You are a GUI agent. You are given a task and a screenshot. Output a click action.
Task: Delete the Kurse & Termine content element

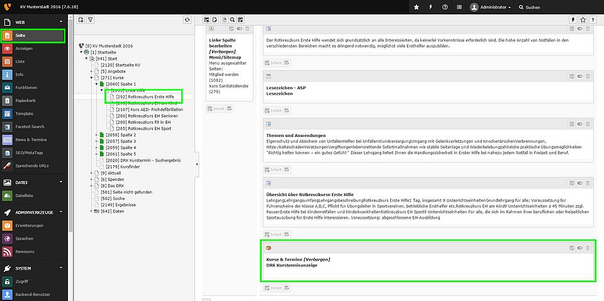tap(588, 248)
